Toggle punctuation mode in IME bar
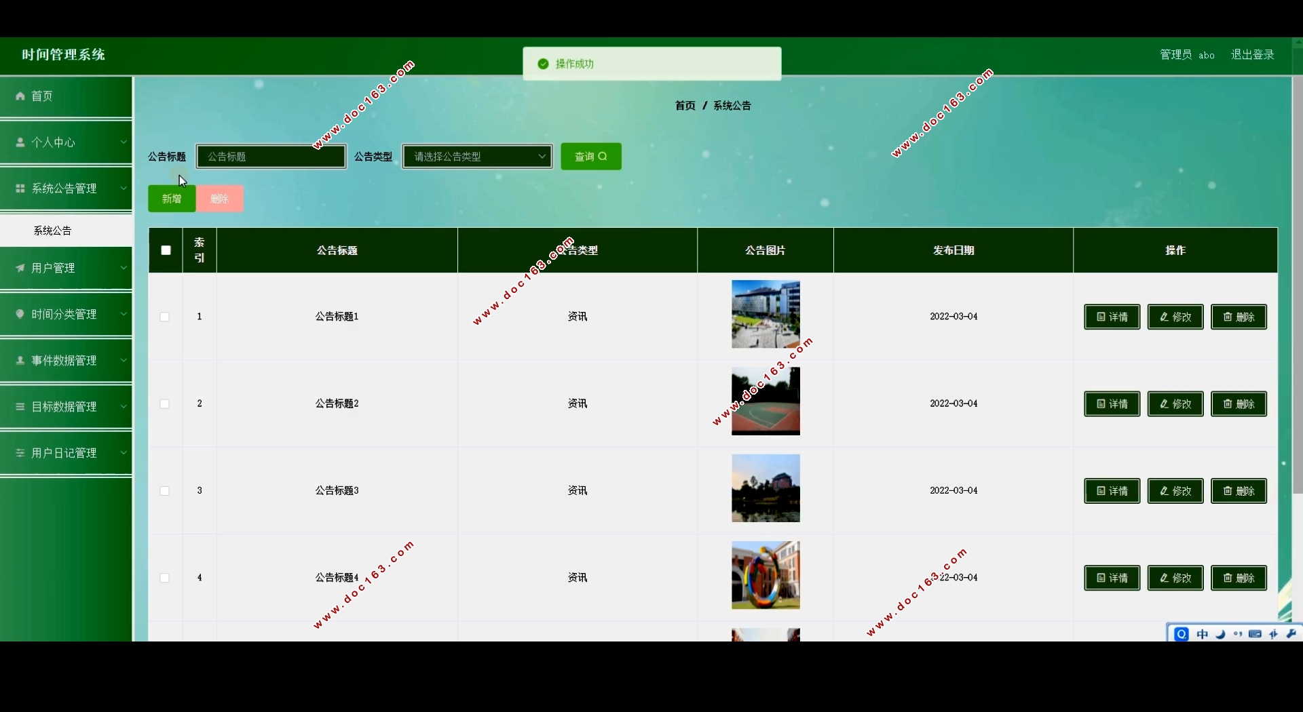The width and height of the screenshot is (1303, 712). click(x=1238, y=634)
